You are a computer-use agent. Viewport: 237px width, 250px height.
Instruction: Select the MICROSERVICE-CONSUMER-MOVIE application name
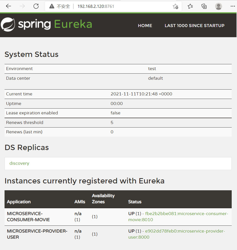[28, 217]
